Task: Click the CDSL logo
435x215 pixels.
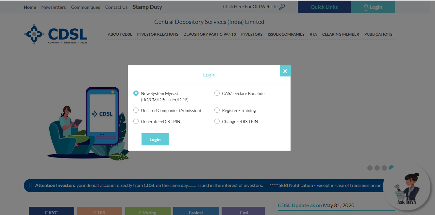Action: click(56, 34)
